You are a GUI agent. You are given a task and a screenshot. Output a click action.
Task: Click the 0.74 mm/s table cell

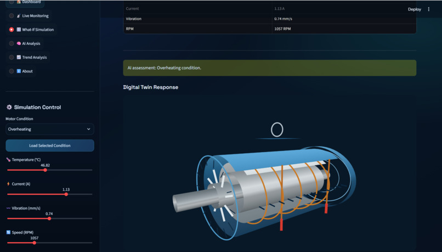(x=283, y=19)
